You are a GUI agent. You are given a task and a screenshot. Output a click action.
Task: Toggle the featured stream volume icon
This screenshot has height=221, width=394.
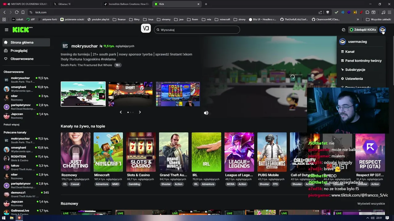click(206, 113)
